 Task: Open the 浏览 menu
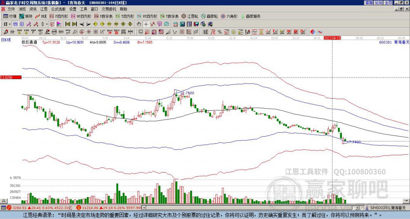(22, 9)
